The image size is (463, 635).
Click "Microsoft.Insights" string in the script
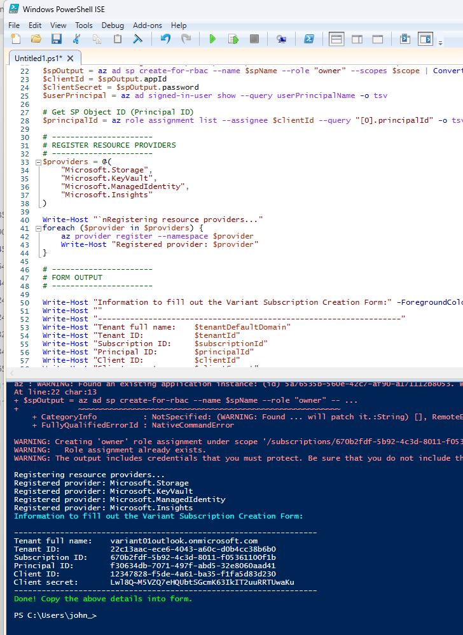coord(107,195)
